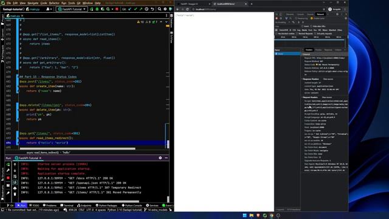Viewport: 389px width, 219px height.
Task: Minimize the Run tool window
Action: pos(166,158)
